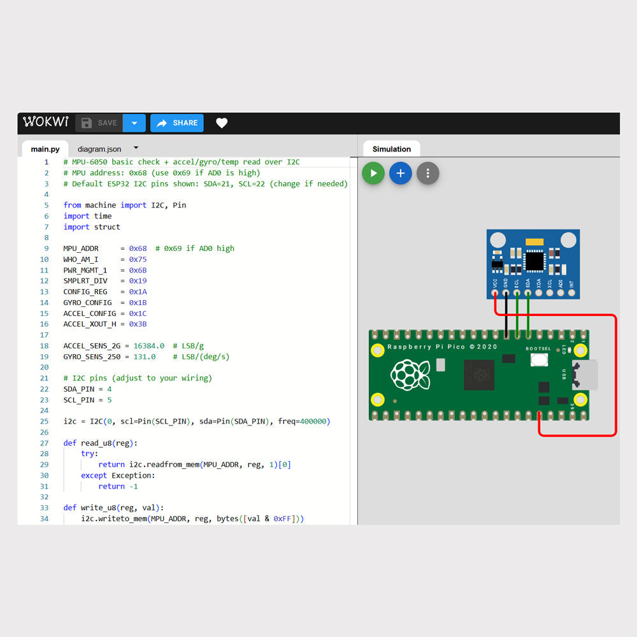Add a new part with the blue plus button

[x=401, y=173]
